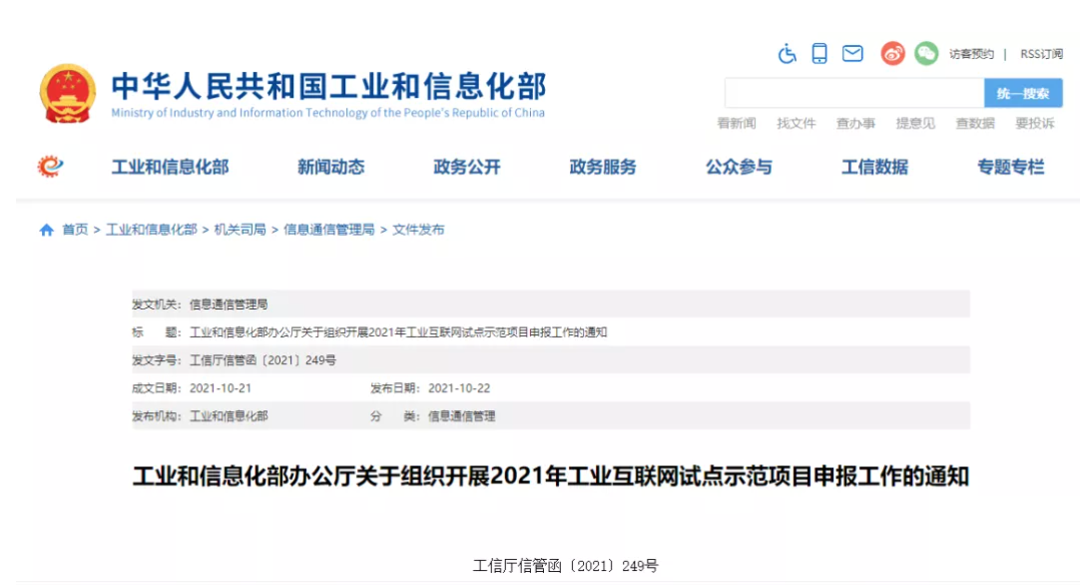The image size is (1080, 587).
Task: Open the WeChat green icon
Action: coord(926,54)
